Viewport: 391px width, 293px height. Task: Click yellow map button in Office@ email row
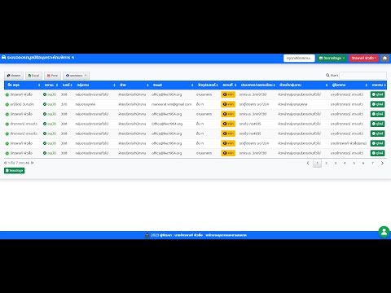[x=228, y=124]
